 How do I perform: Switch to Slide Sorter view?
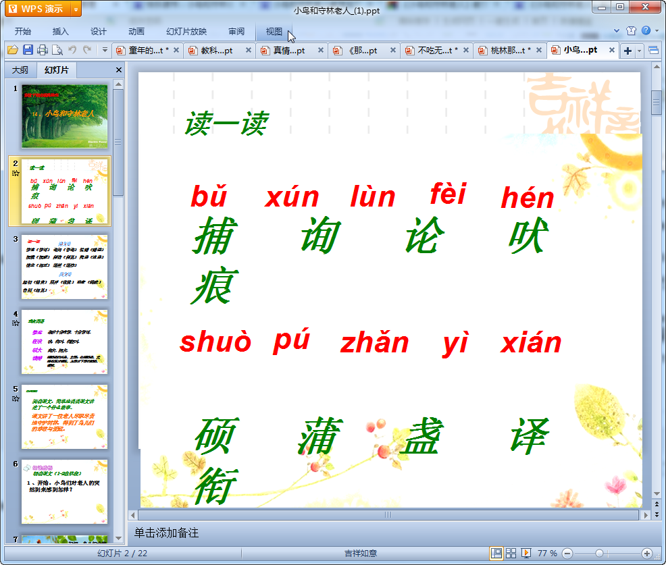coord(511,553)
